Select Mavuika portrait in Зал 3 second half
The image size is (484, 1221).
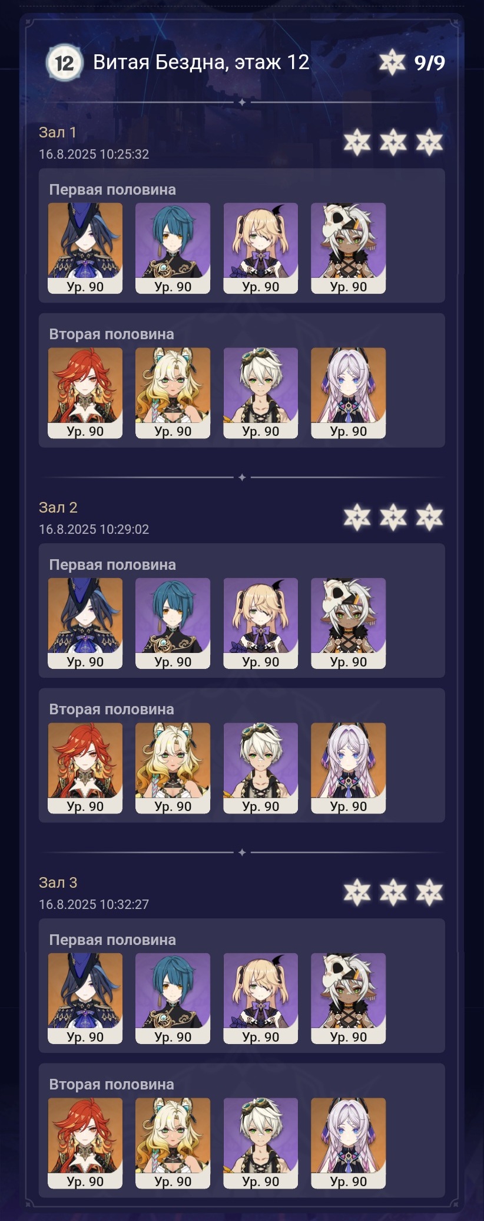click(x=85, y=1143)
